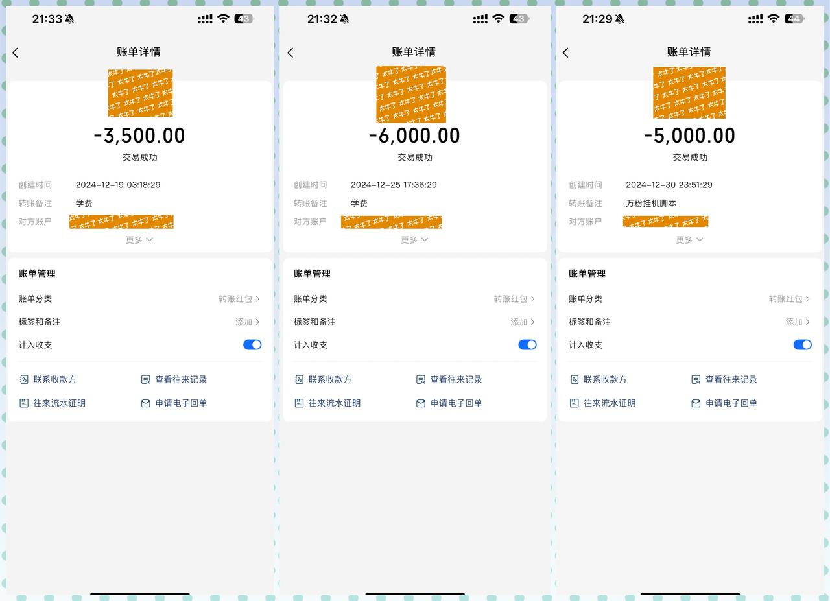
Task: Disable 计入收支 switch on the -3,500.00 bill
Action: tap(252, 344)
